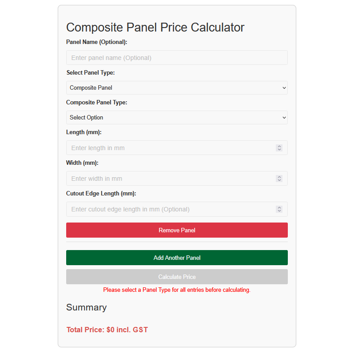Click the greyed Calculate Price button
This screenshot has width=354, height=354.
pos(177,277)
